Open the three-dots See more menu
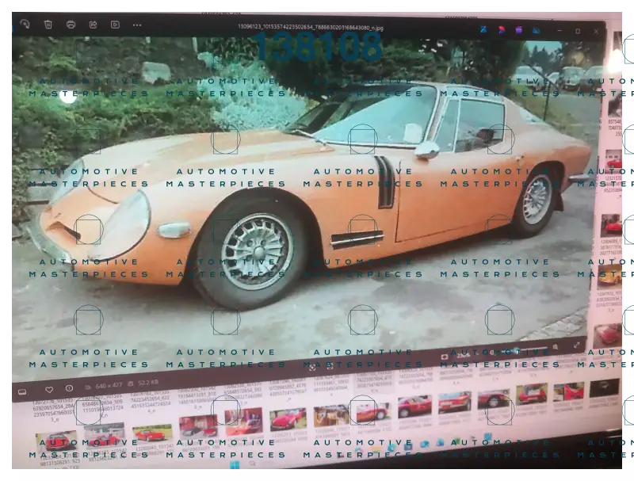Viewport: 634px width, 481px height. [137, 25]
